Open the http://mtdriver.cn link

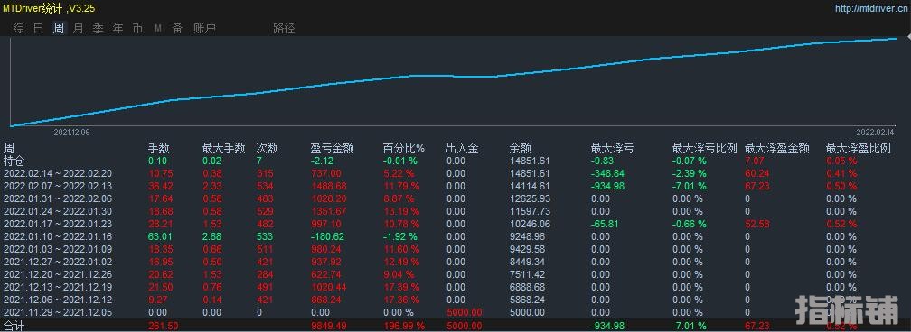[x=871, y=8]
